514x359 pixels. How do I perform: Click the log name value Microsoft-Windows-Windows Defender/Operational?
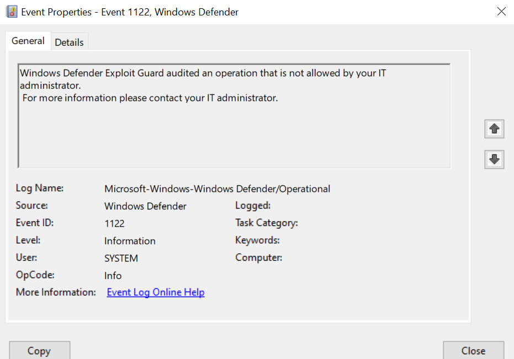pos(218,189)
